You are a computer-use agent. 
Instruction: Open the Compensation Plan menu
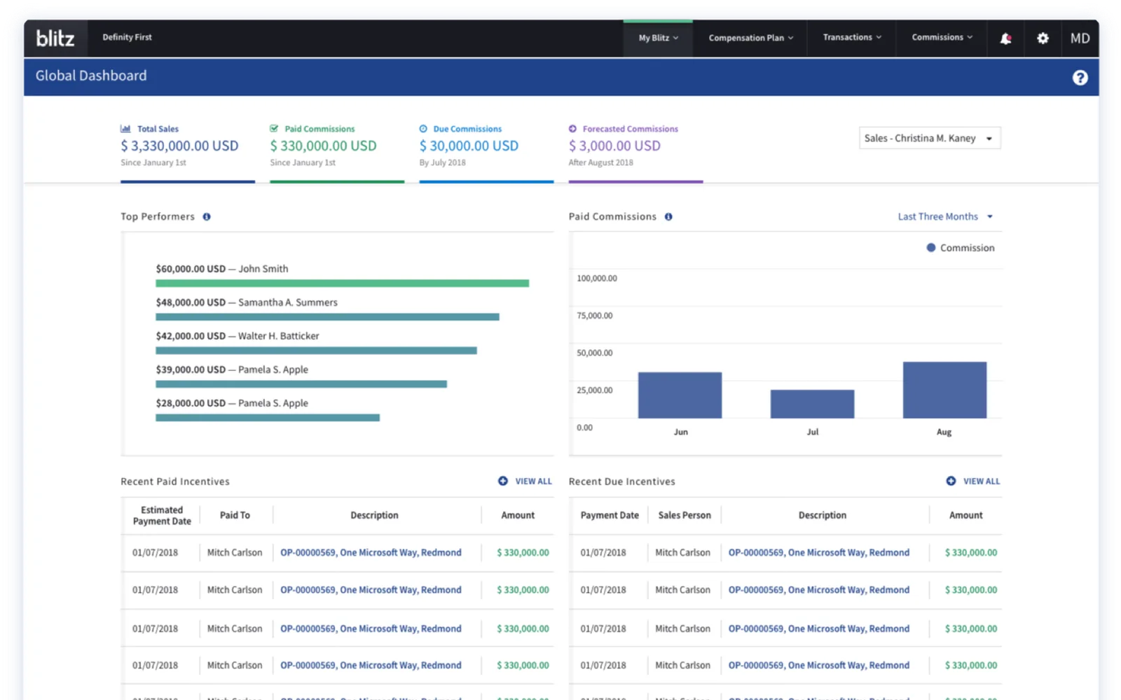(x=750, y=38)
